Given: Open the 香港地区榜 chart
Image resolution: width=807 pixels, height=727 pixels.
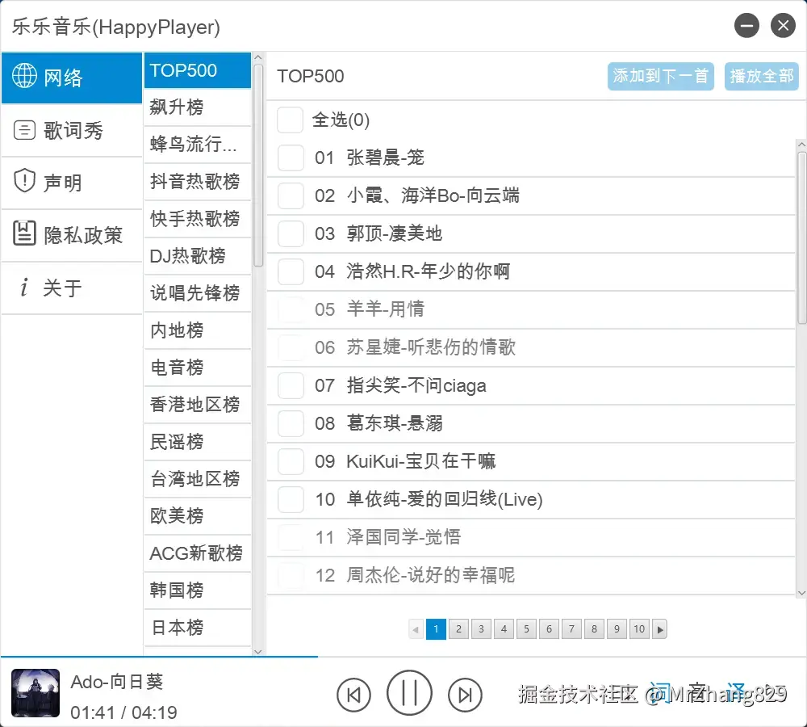Looking at the screenshot, I should point(198,405).
